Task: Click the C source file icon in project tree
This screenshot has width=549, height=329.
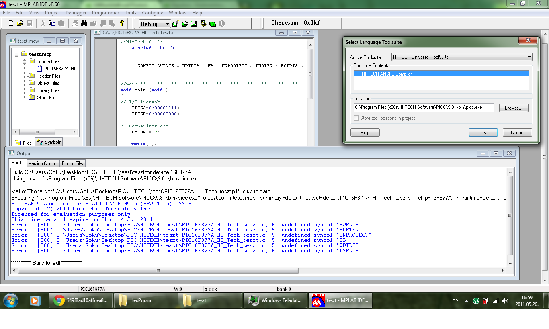Action: coord(40,69)
